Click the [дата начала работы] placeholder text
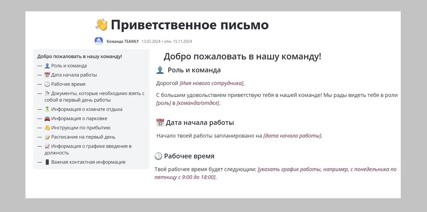Image resolution: width=427 pixels, height=212 pixels. (292, 135)
